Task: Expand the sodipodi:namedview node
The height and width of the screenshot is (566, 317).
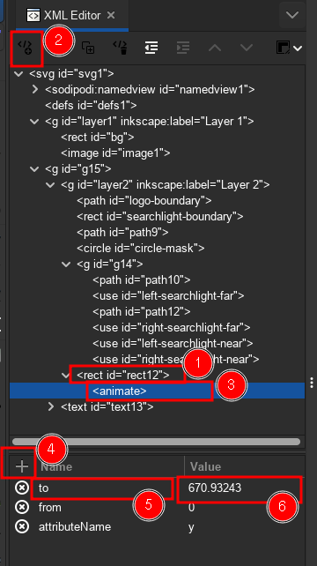Action: click(35, 89)
